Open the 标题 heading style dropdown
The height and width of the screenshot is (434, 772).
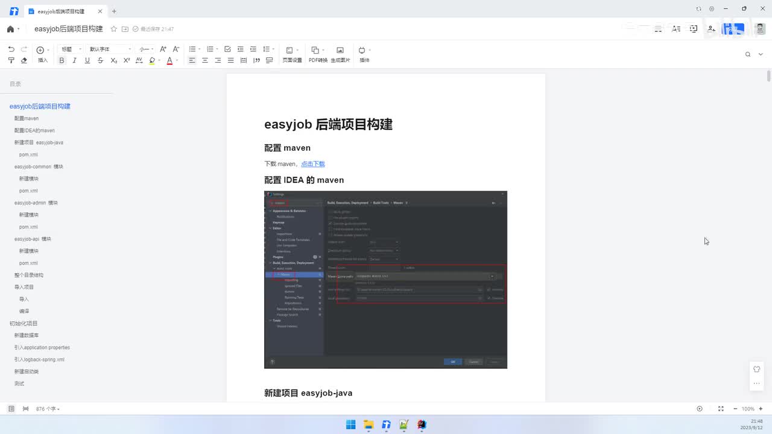[71, 49]
